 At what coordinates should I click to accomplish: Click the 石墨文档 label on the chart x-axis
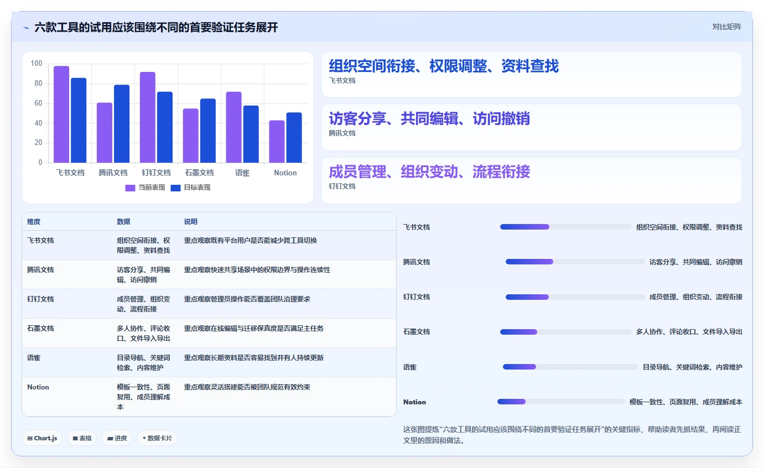[199, 173]
